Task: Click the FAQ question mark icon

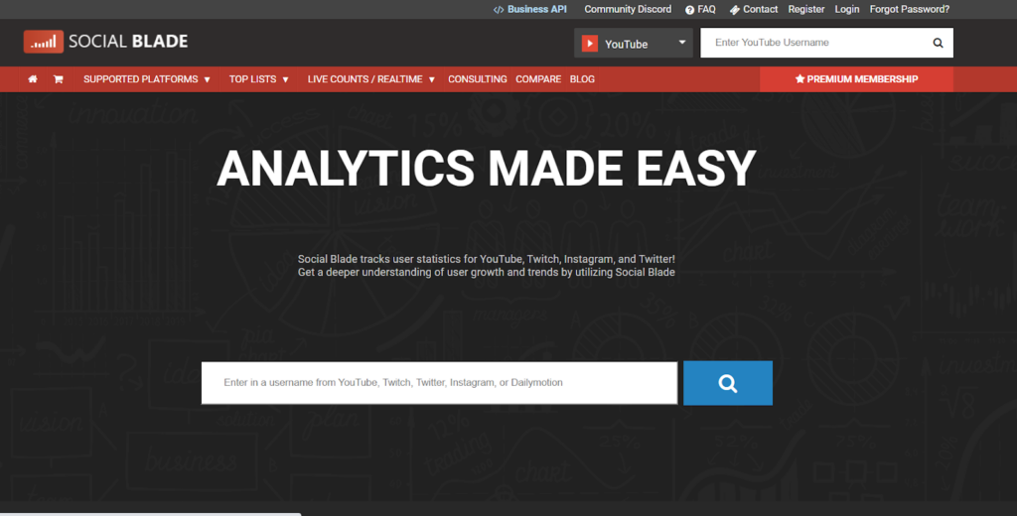Action: [x=689, y=10]
